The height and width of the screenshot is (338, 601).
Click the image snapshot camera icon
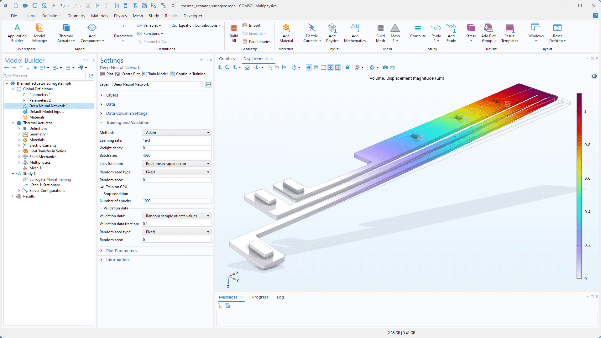[x=385, y=68]
